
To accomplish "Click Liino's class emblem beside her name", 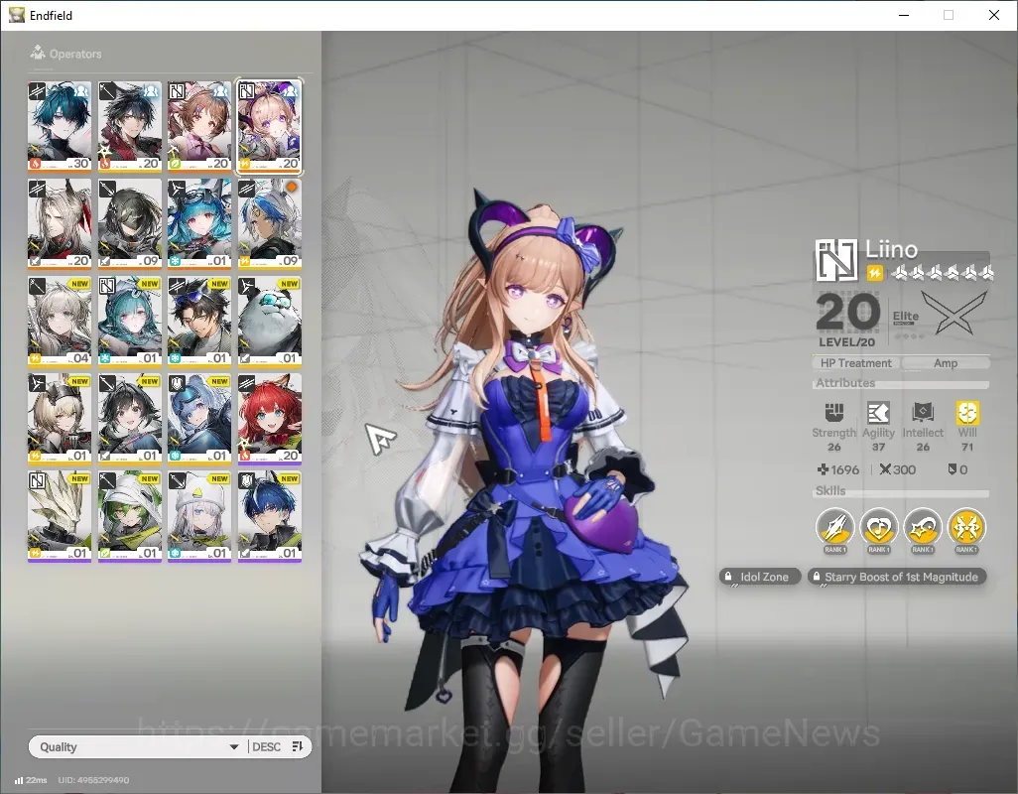I will [x=836, y=260].
